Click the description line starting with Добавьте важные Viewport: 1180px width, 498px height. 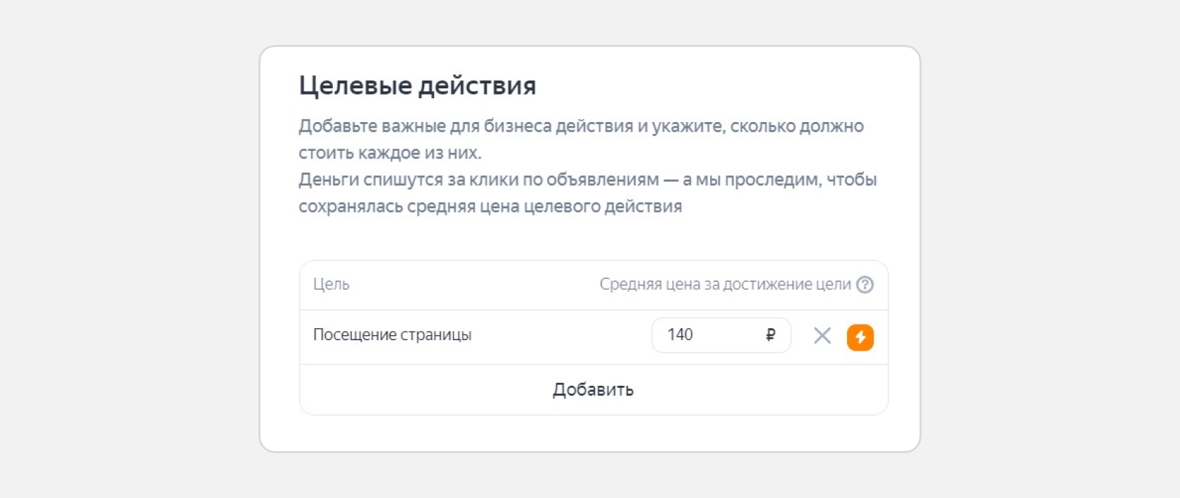point(581,126)
